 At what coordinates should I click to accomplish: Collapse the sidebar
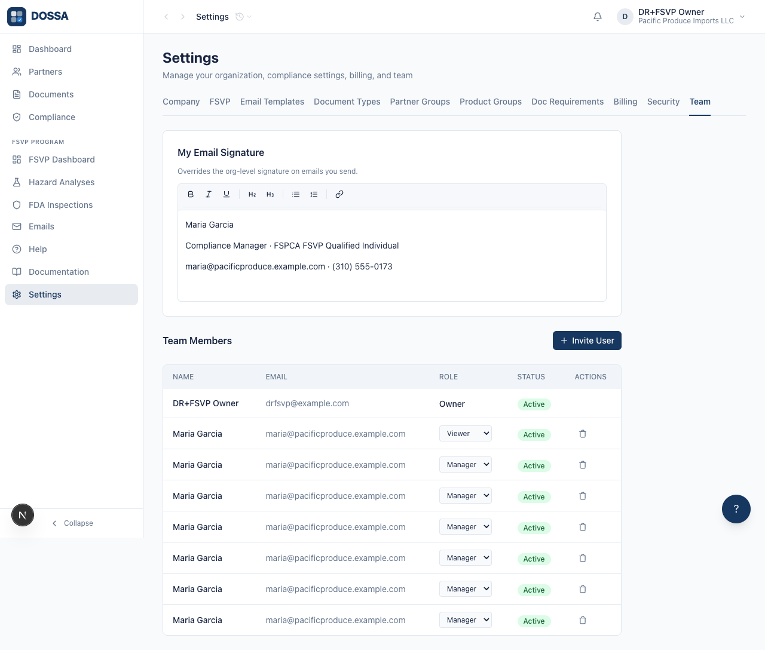coord(72,523)
